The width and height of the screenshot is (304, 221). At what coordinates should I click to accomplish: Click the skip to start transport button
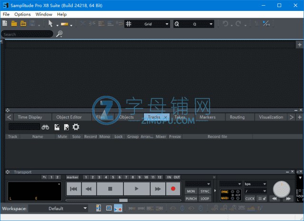[74, 189]
